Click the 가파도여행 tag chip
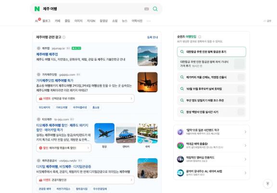Viewport: 277px width, 193px height. (x=62, y=108)
